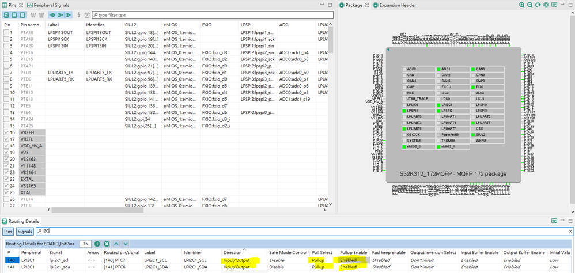The width and height of the screenshot is (575, 273).
Task: Clear the Routing Details search filter
Action: click(570, 231)
